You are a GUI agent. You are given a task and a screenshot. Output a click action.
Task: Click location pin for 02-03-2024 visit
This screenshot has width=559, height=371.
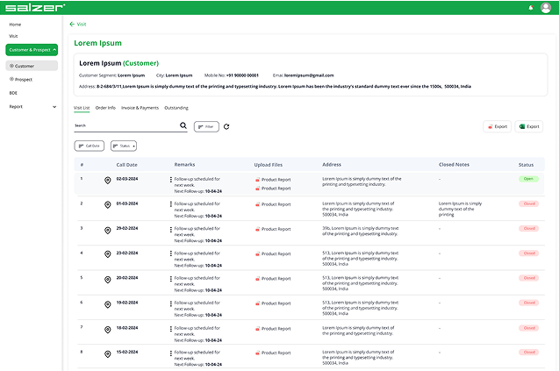coord(107,180)
